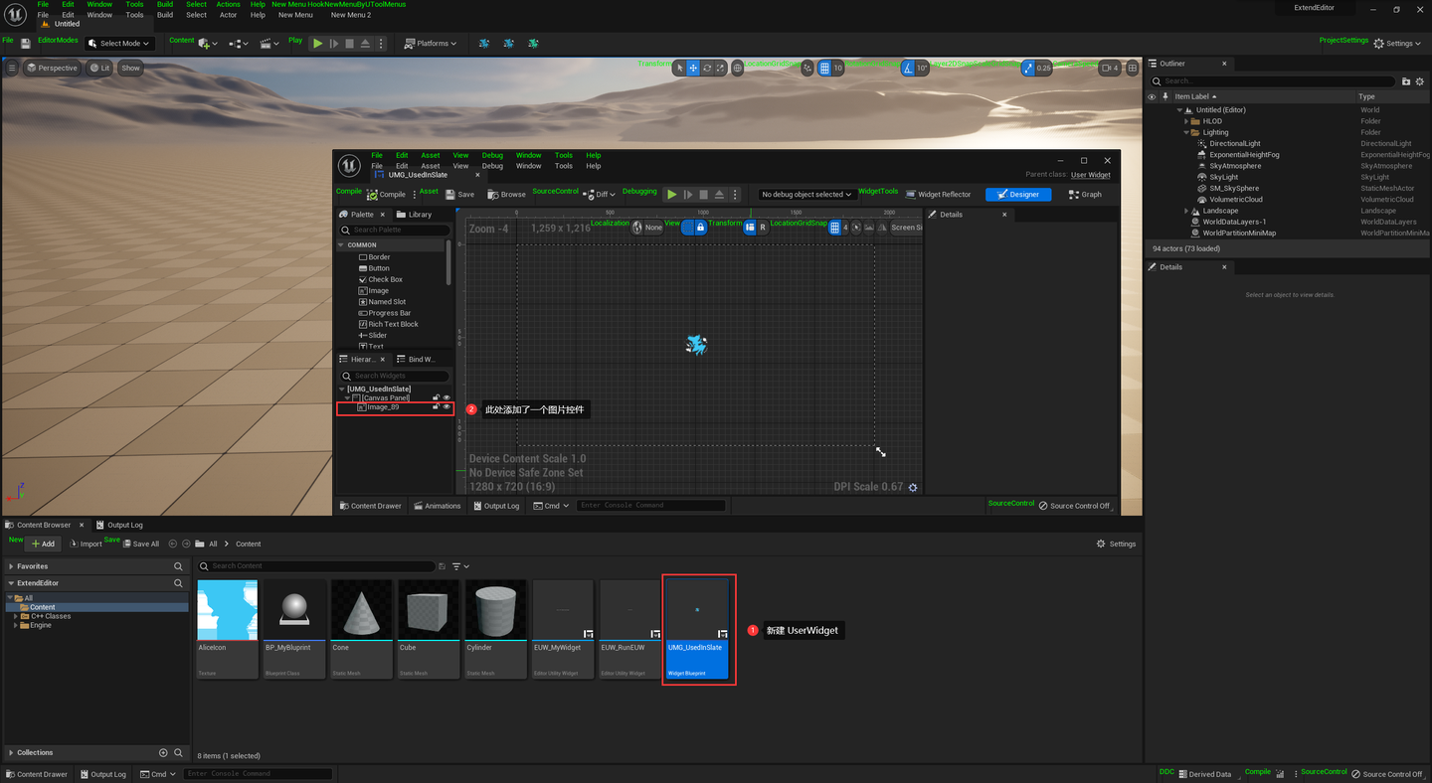Click the world coordinate globe icon

click(737, 69)
